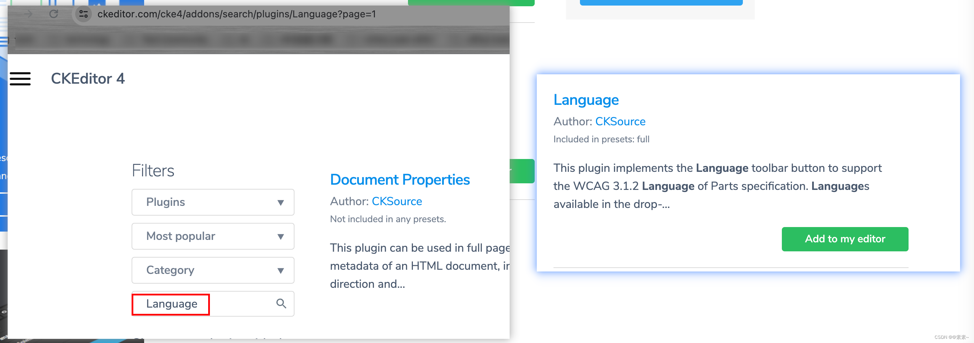This screenshot has height=343, width=974.
Task: Open the Language plugin title link
Action: point(586,100)
